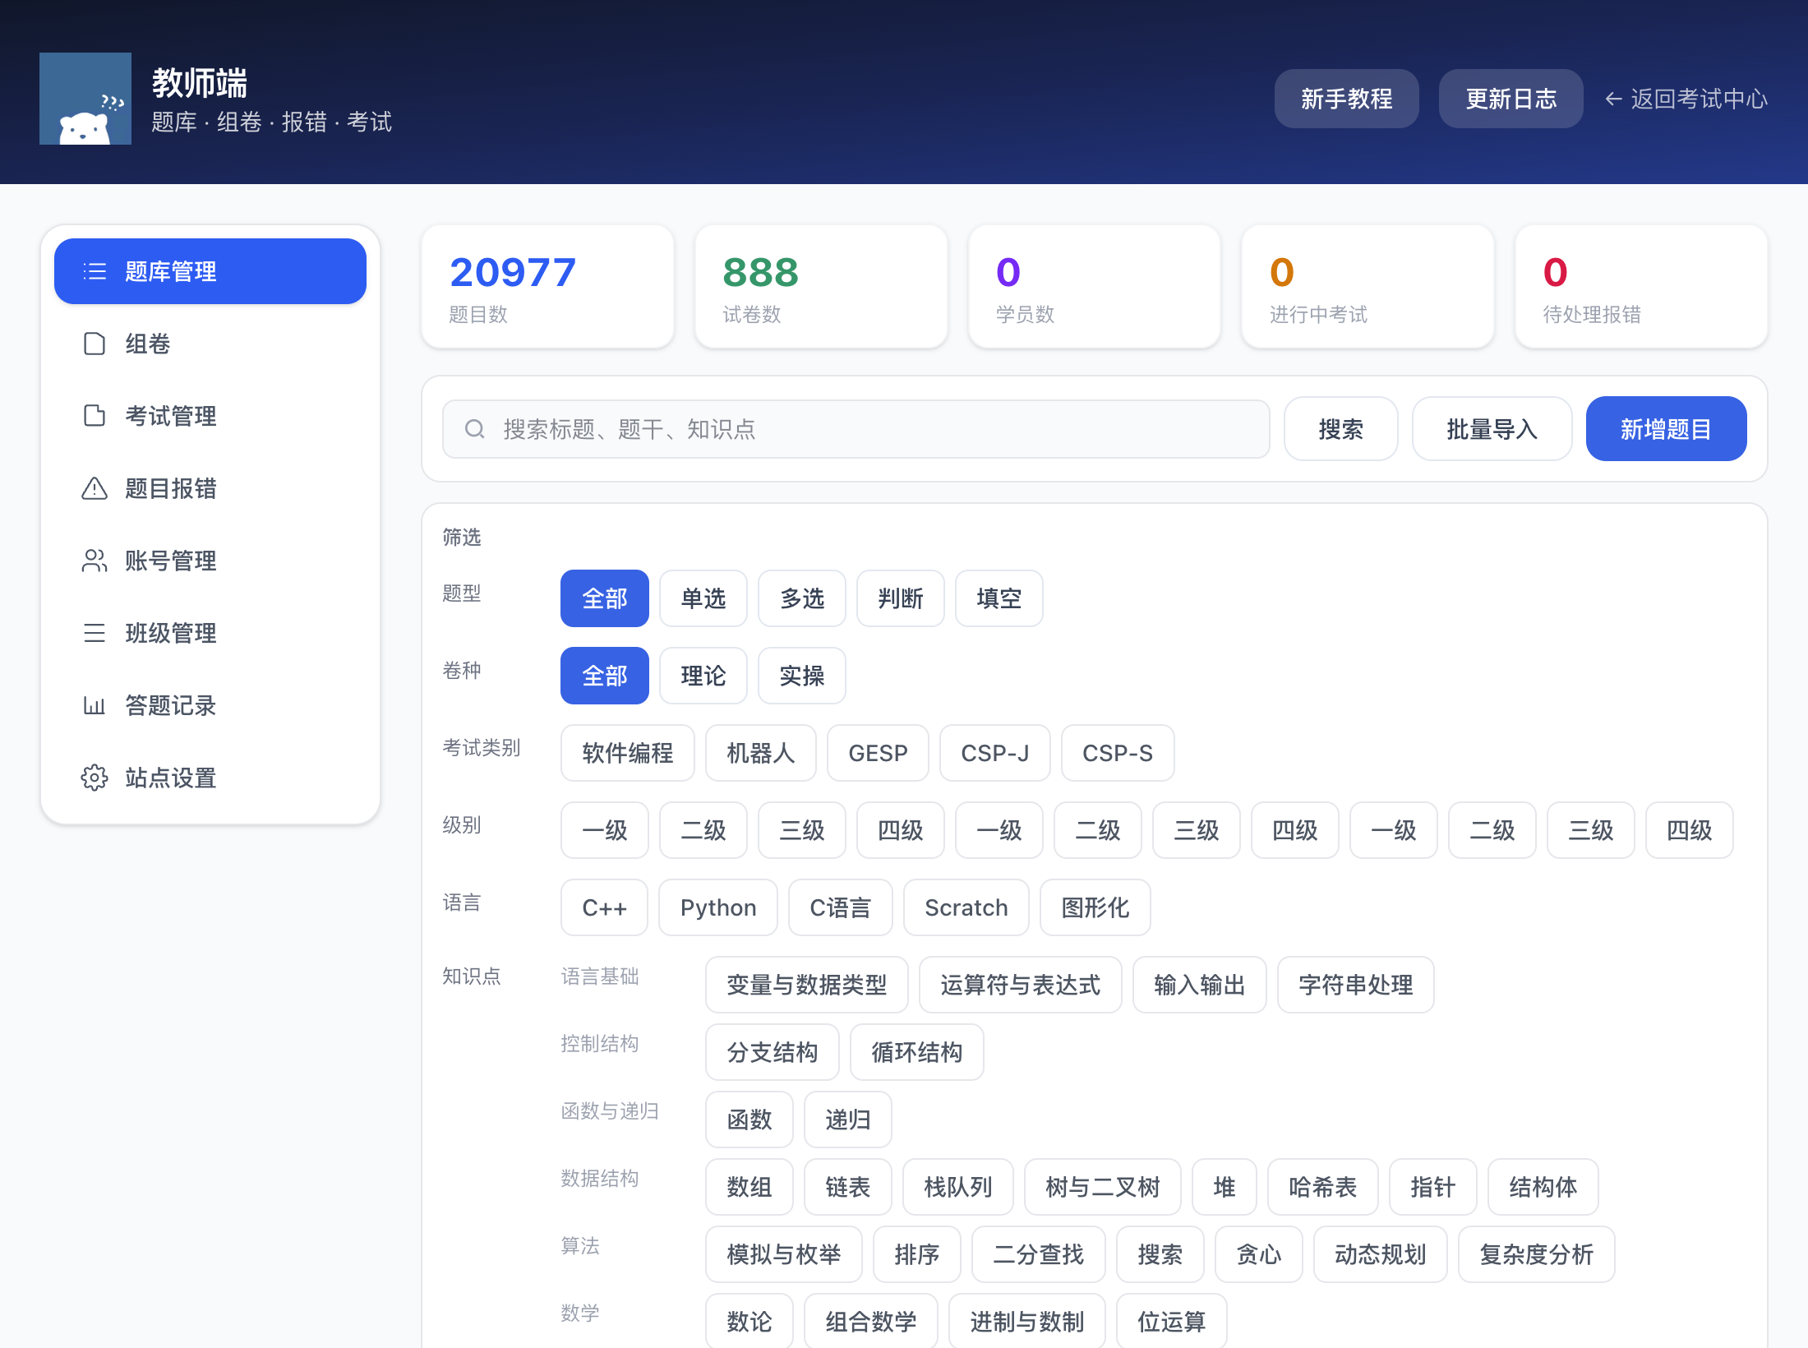Click the list icon beside 题库管理
Viewport: 1808px width, 1348px height.
point(95,271)
